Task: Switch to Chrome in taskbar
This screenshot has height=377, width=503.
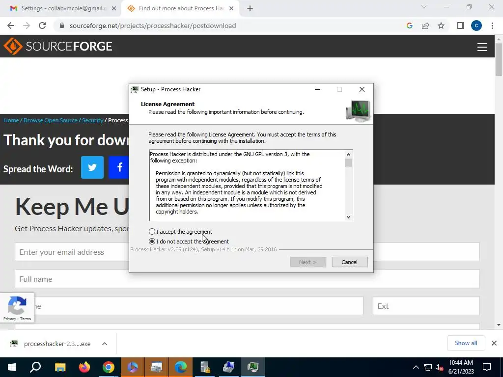Action: tap(109, 367)
